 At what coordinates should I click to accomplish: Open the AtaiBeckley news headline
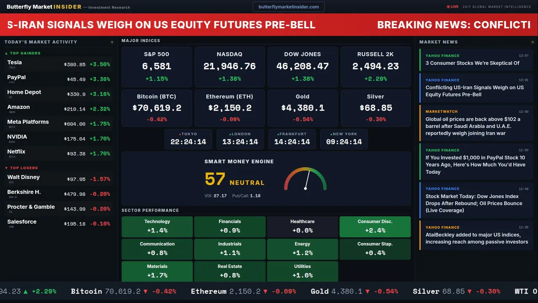[x=477, y=238]
